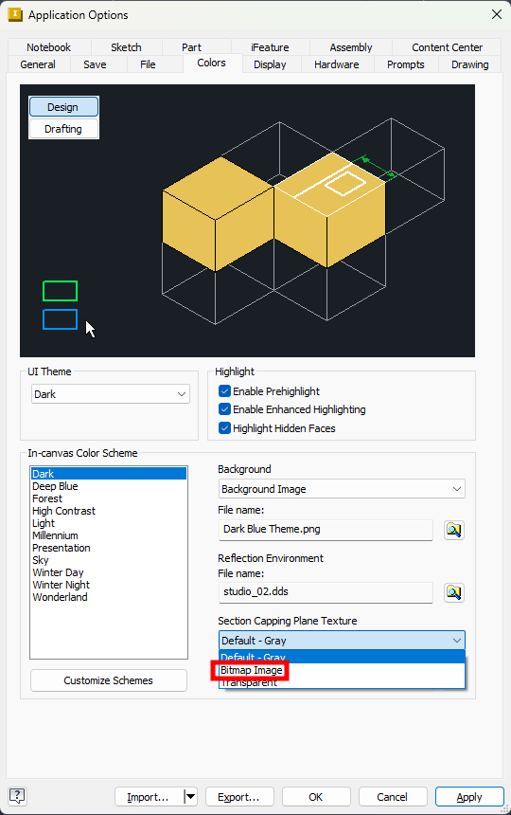This screenshot has width=511, height=815.
Task: Disable the Enable Prehighlight checkbox
Action: point(224,390)
